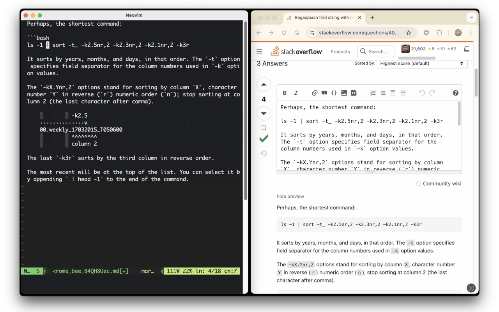
Task: Enable the Community wiki checkbox
Action: coord(418,183)
